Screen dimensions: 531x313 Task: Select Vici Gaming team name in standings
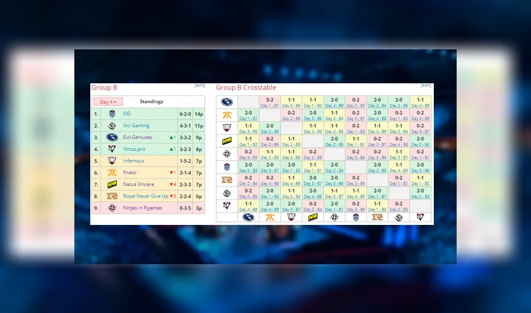tap(136, 126)
